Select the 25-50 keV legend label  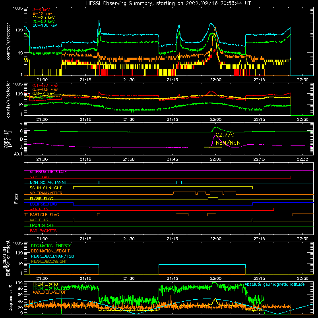click(x=44, y=21)
